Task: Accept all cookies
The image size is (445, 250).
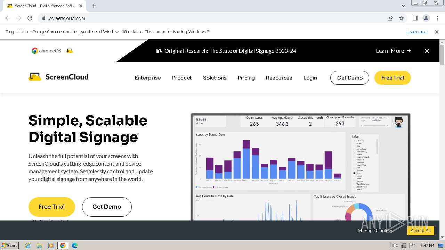Action: coord(421,231)
